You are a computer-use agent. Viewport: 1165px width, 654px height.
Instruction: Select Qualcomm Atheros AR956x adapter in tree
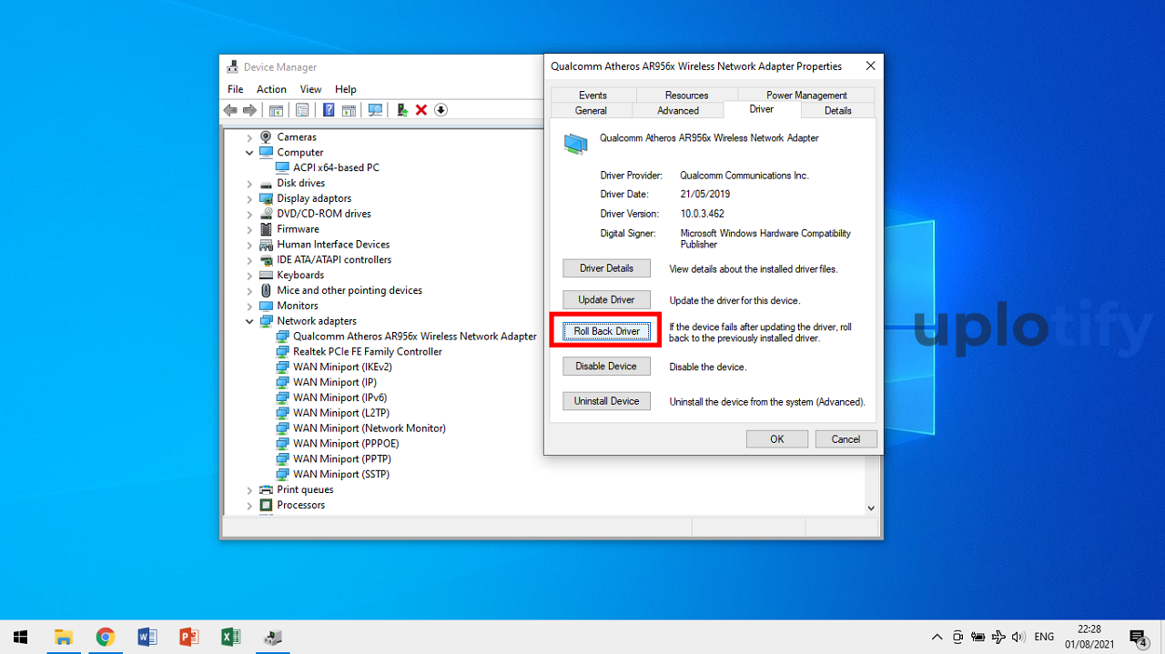414,337
